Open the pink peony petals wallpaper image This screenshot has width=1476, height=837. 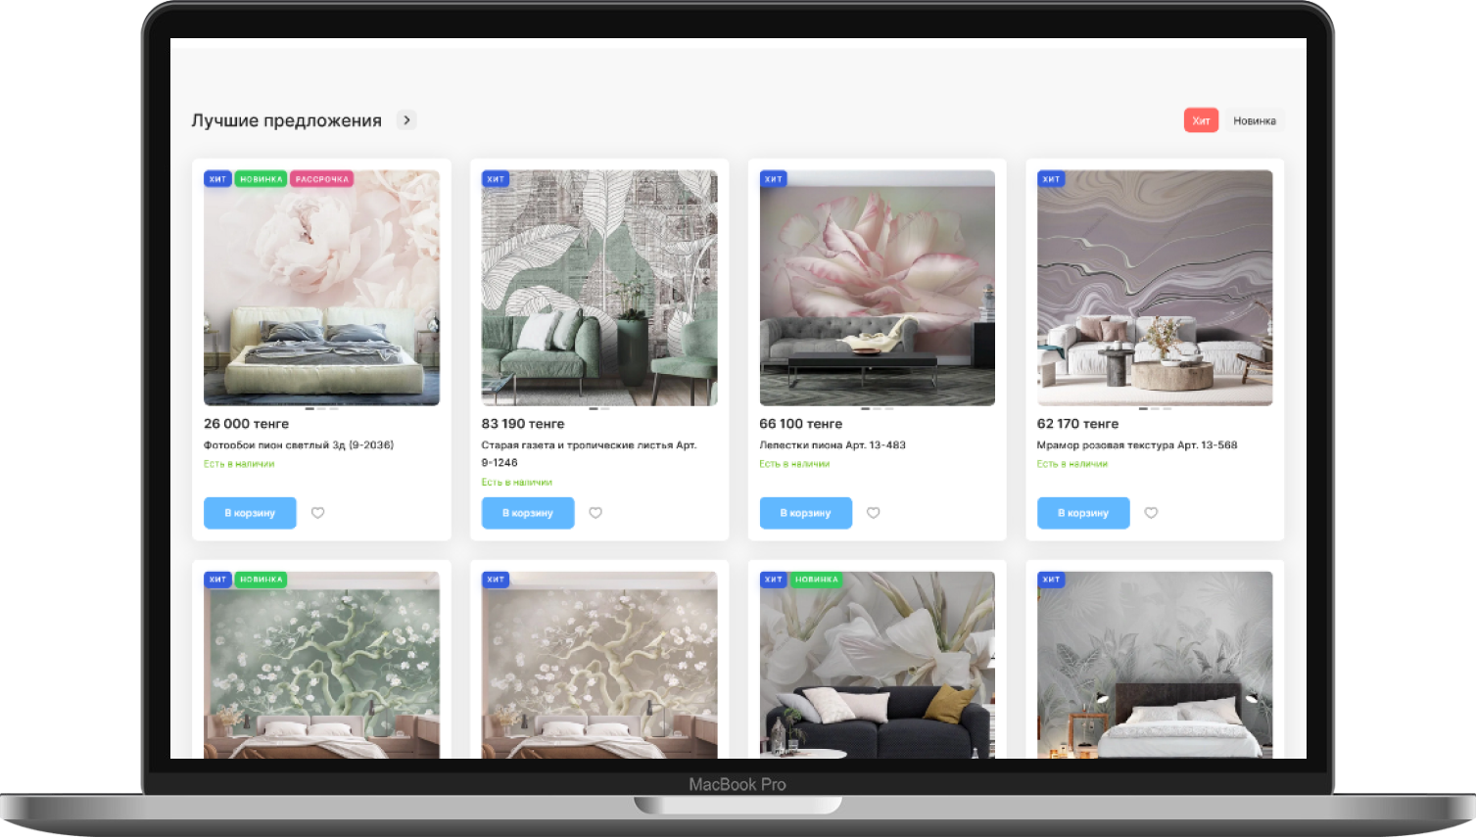(x=878, y=288)
